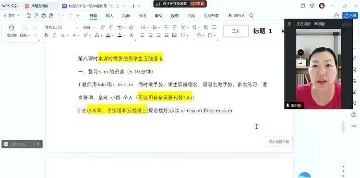
Task: Open the font size dropdown 小四
Action: (89, 27)
